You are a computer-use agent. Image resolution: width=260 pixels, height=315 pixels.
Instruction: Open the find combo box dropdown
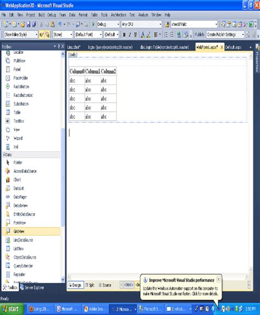[216, 24]
